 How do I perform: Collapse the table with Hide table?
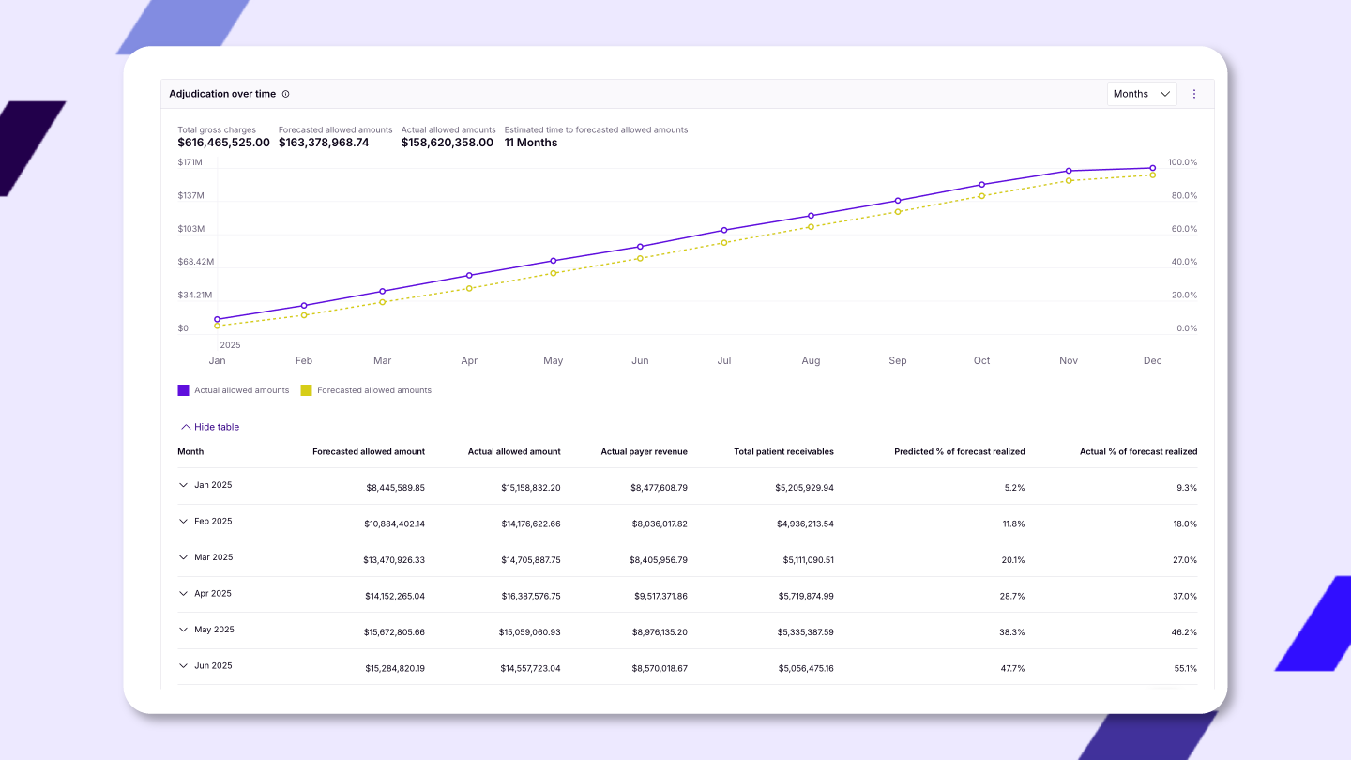(209, 427)
